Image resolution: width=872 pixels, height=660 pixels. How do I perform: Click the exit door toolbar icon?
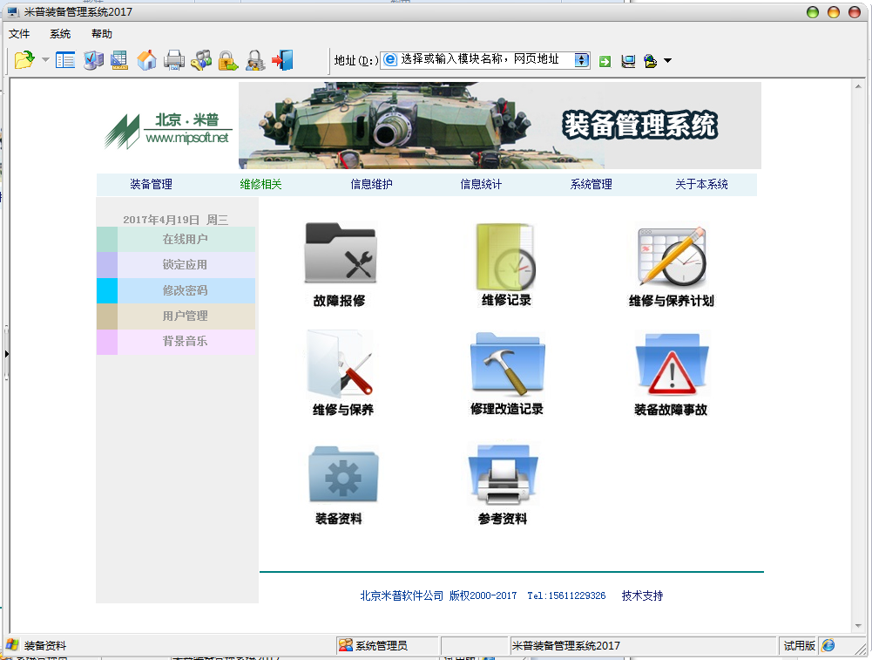(282, 60)
